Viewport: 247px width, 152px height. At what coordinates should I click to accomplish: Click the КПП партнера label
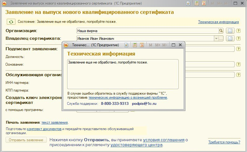17,90
